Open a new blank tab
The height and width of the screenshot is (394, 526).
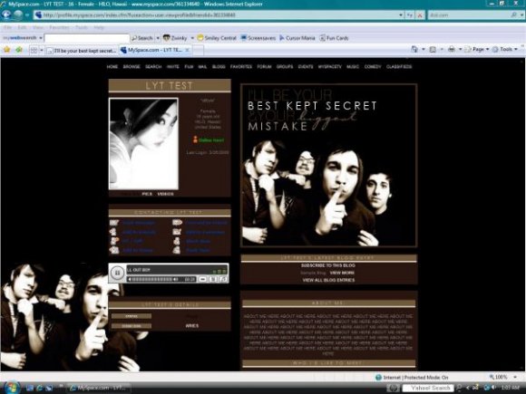click(198, 50)
